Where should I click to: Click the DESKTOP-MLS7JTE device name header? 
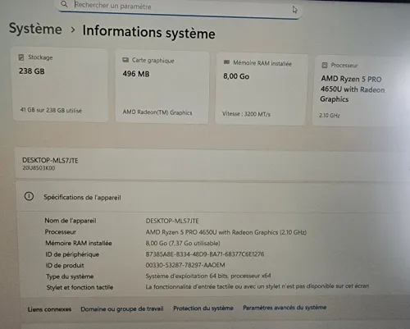click(50, 160)
